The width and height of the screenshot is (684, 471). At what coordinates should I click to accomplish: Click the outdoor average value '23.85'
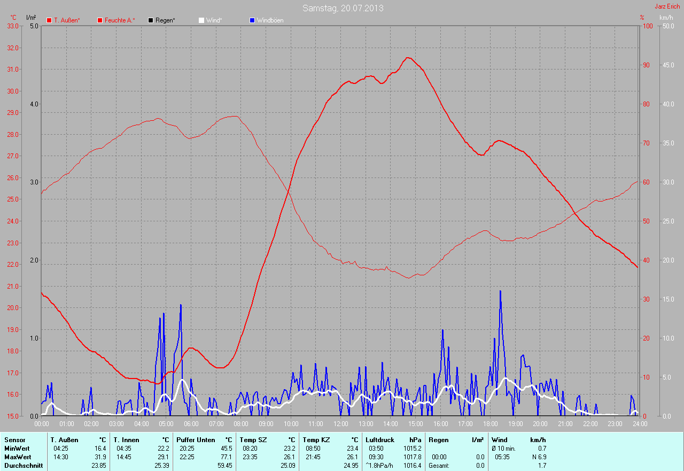(x=99, y=466)
